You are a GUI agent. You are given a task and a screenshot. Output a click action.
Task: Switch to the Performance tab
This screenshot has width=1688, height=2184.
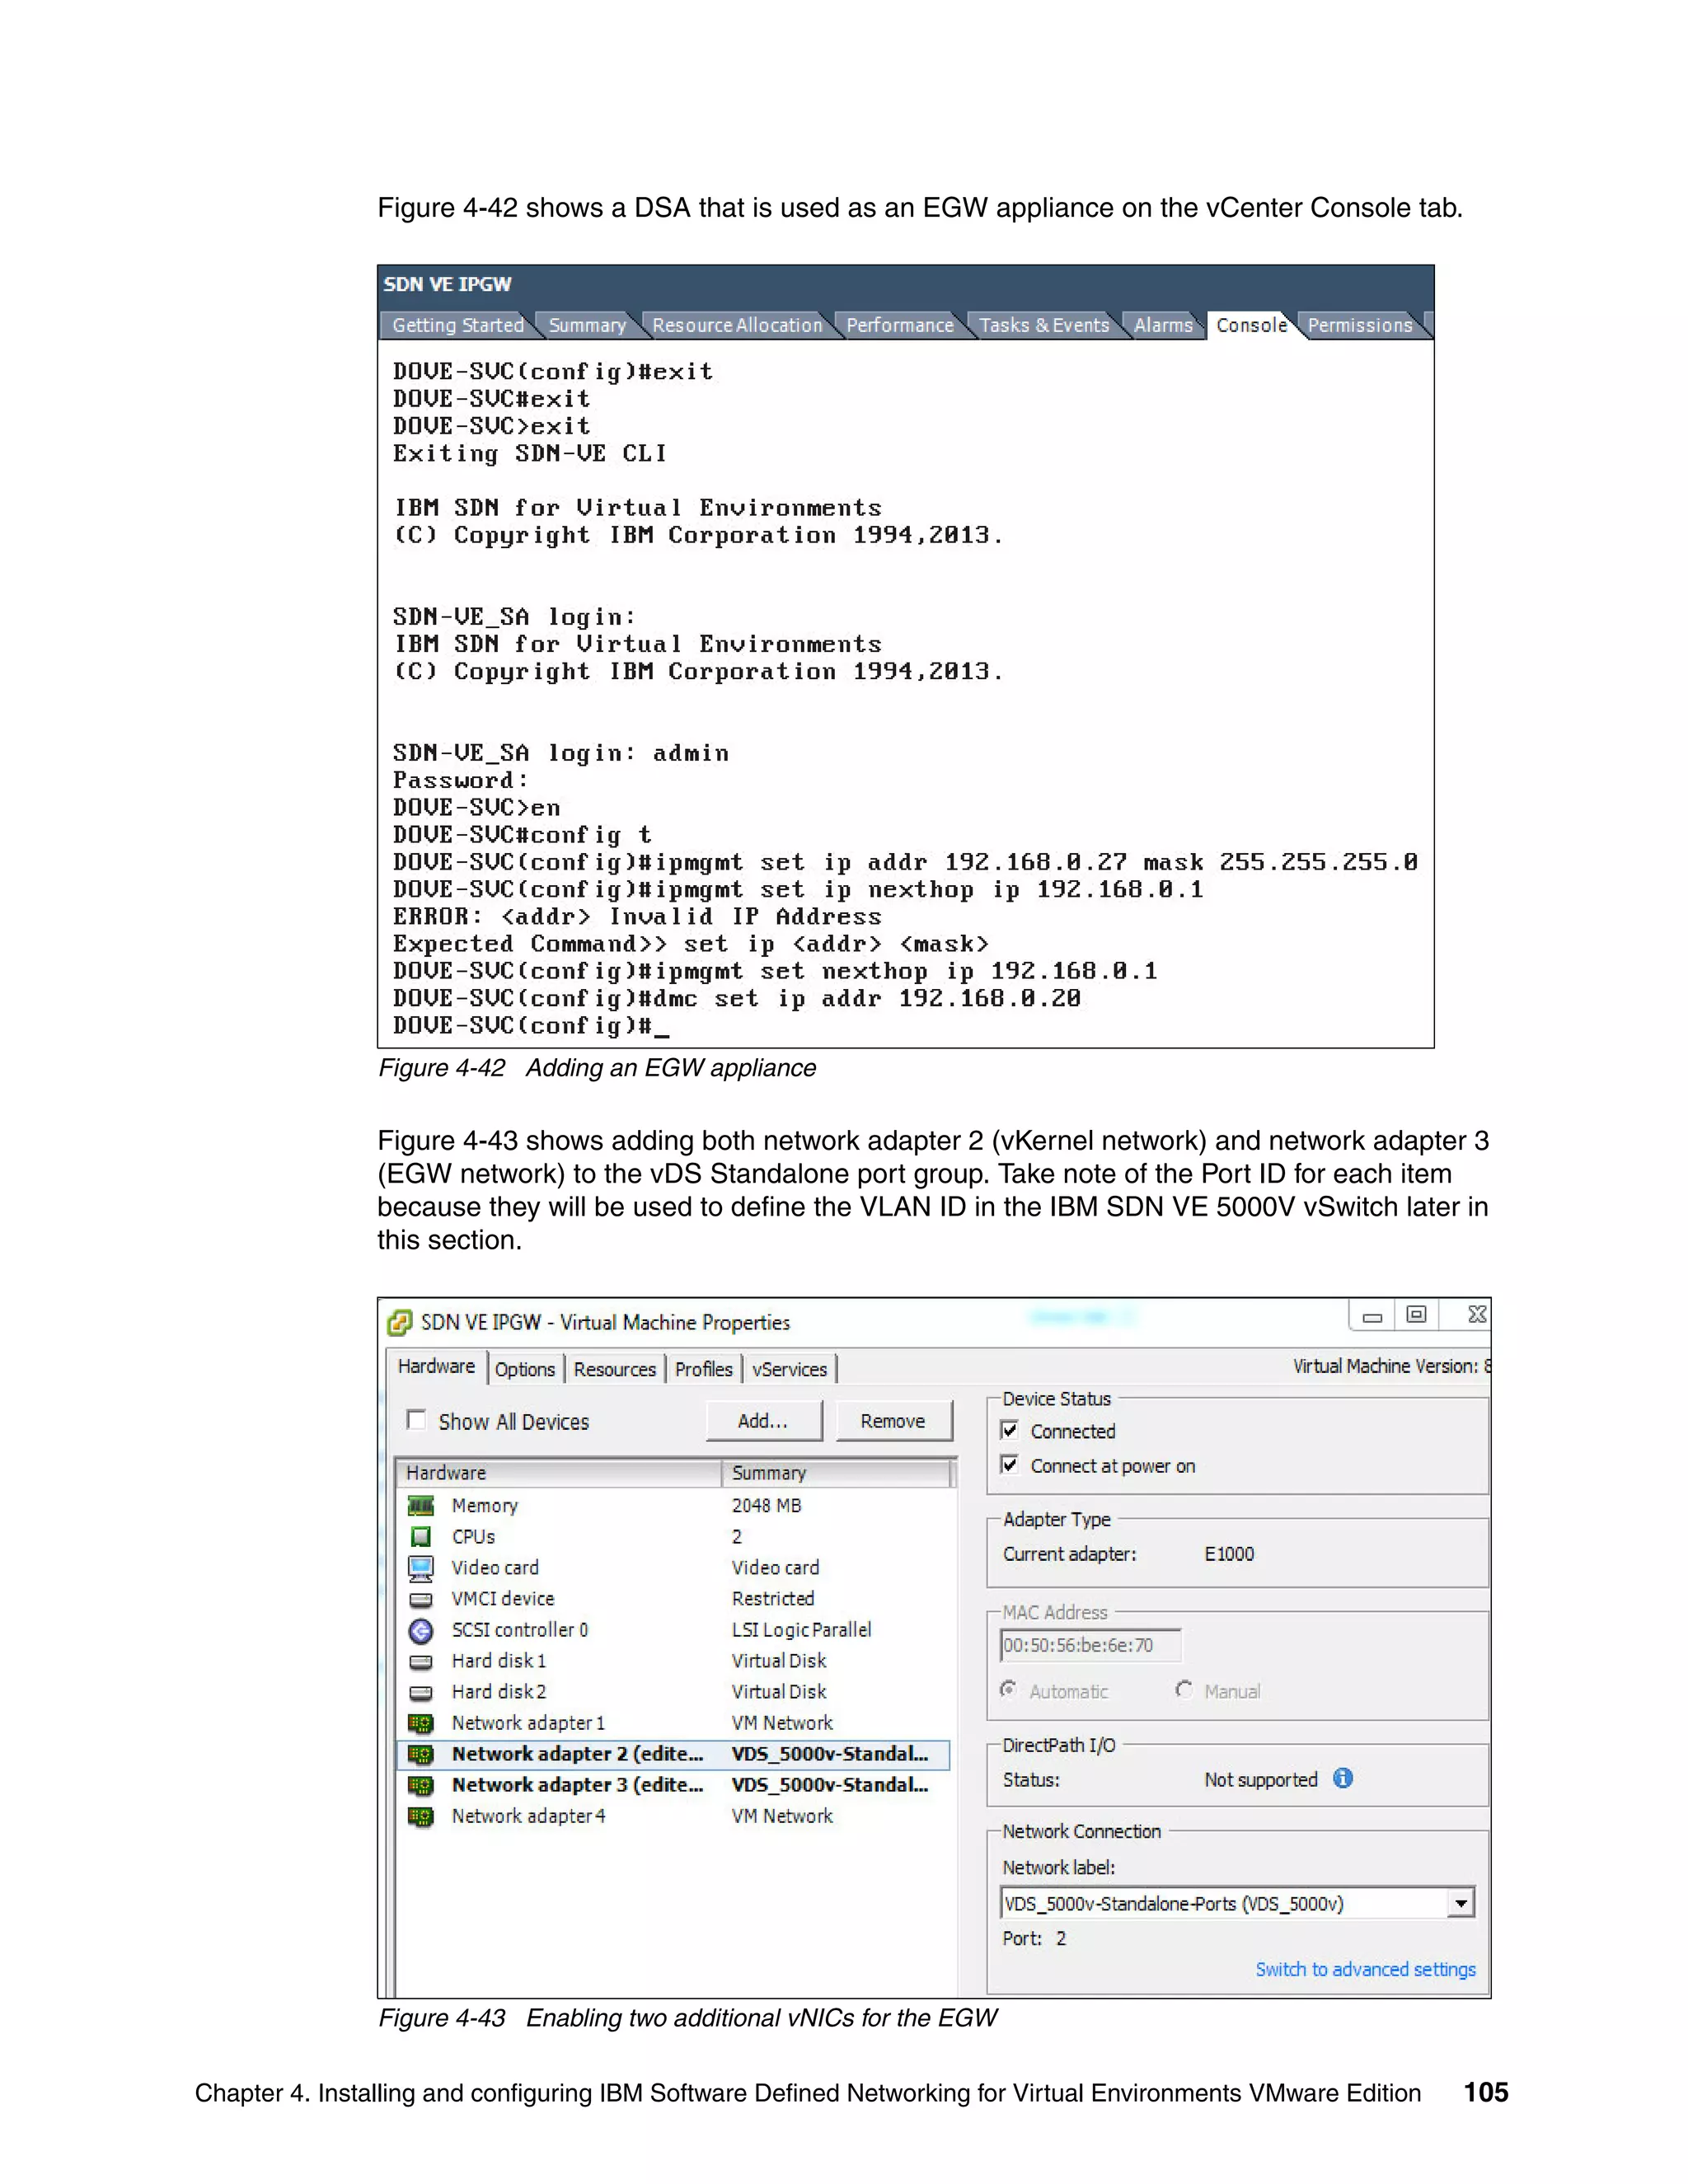pos(900,325)
